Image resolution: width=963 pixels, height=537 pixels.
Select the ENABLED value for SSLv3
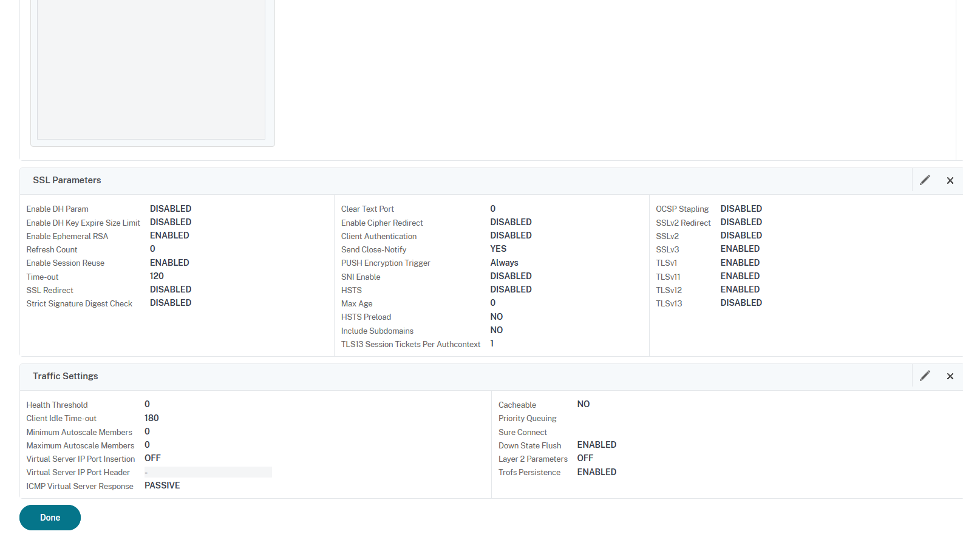pos(740,249)
